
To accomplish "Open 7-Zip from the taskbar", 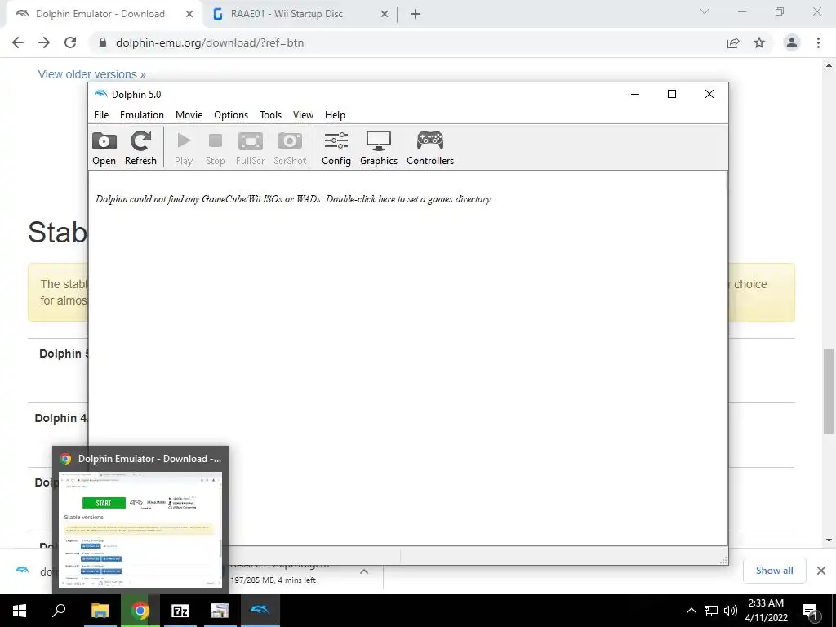I will (x=180, y=611).
